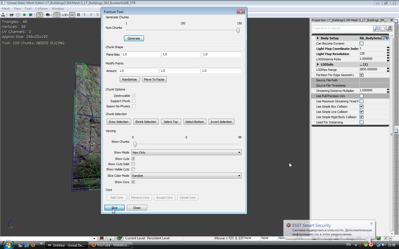Expand the Body Setup property group
The image size is (399, 249).
[318, 38]
